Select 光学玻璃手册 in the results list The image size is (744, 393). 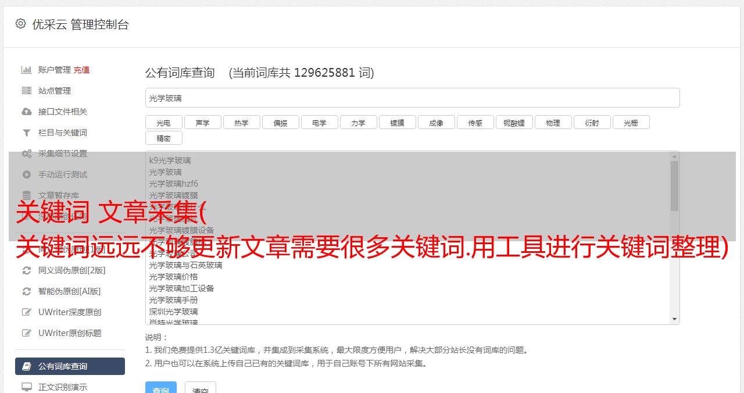coord(173,300)
